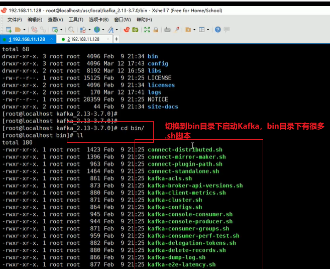Expand the Layout dropdown arrow
Image resolution: width=330 pixels, height=269 pixels.
tap(208, 30)
